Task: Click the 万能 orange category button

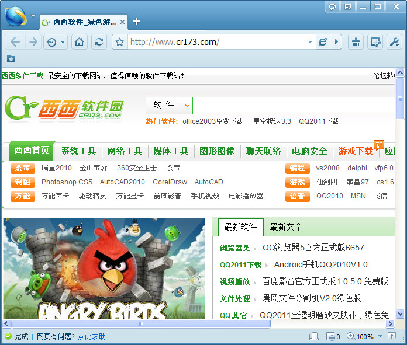Action: 23,196
